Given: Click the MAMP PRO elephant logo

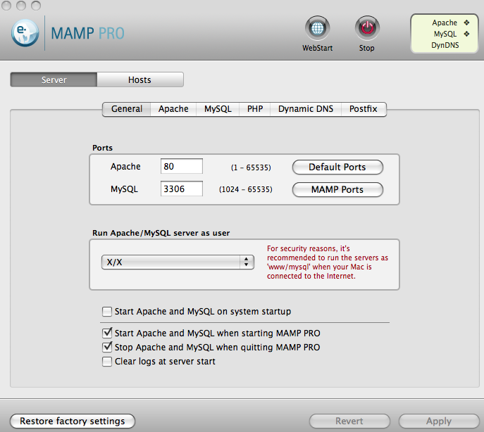Looking at the screenshot, I should point(25,33).
